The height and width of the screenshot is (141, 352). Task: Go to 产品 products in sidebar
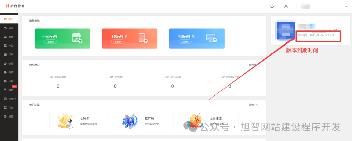tap(9, 46)
